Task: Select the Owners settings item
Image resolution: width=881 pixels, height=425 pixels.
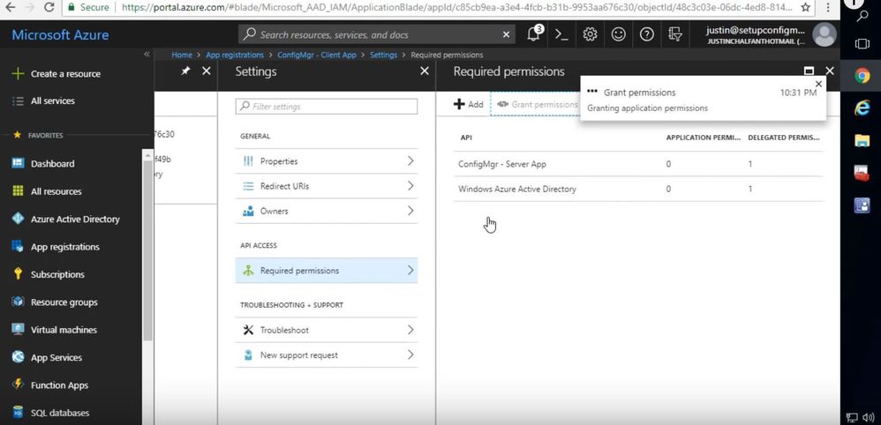Action: (326, 211)
